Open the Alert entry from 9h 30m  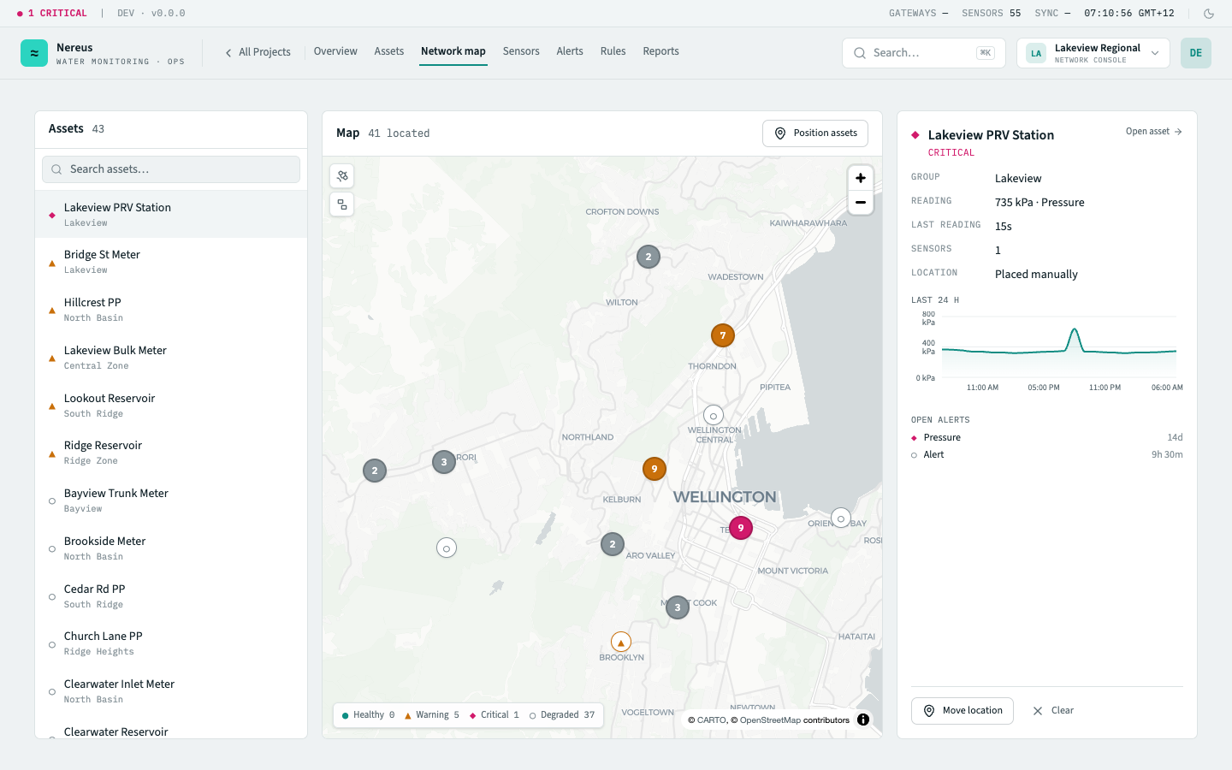[x=1047, y=454]
